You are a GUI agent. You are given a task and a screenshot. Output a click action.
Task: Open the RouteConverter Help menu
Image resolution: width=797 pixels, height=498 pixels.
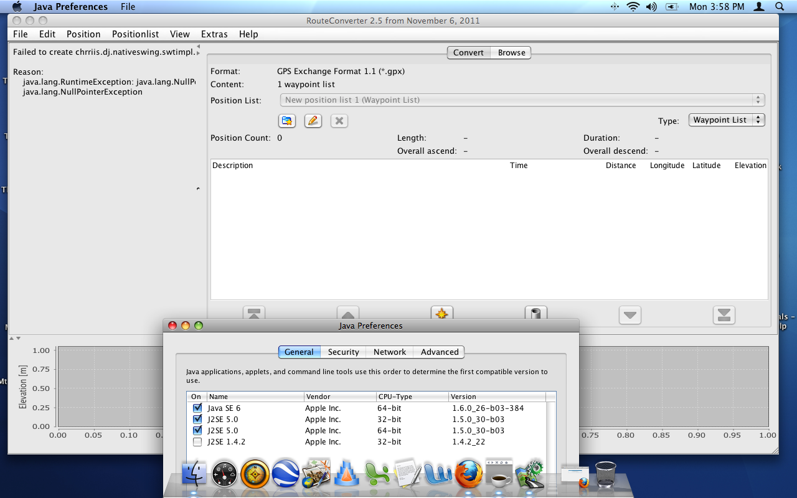click(248, 34)
